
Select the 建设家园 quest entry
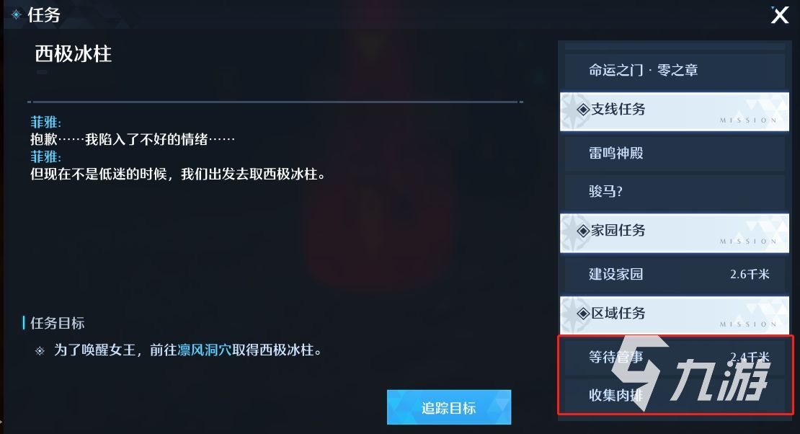(675, 274)
